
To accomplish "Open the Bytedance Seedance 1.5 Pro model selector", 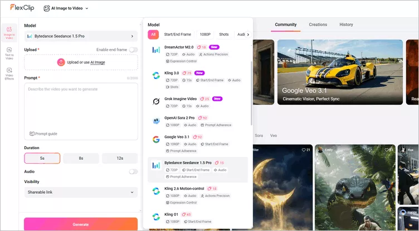I will point(81,36).
